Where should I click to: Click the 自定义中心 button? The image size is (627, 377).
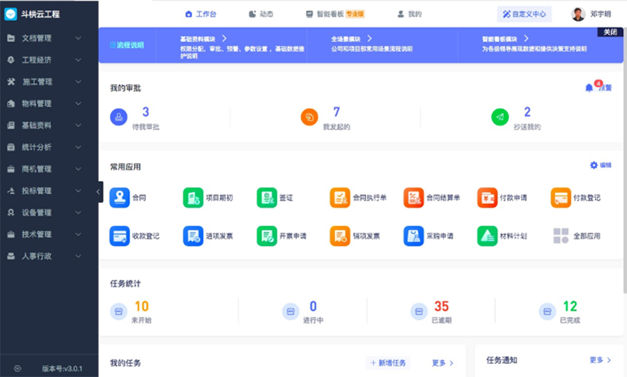(525, 14)
